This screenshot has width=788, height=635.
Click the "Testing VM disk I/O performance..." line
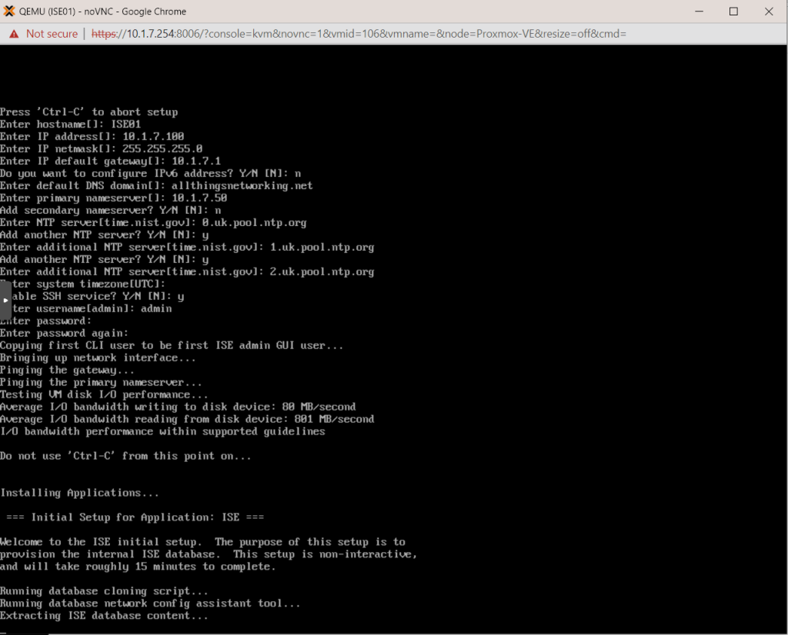click(x=104, y=394)
